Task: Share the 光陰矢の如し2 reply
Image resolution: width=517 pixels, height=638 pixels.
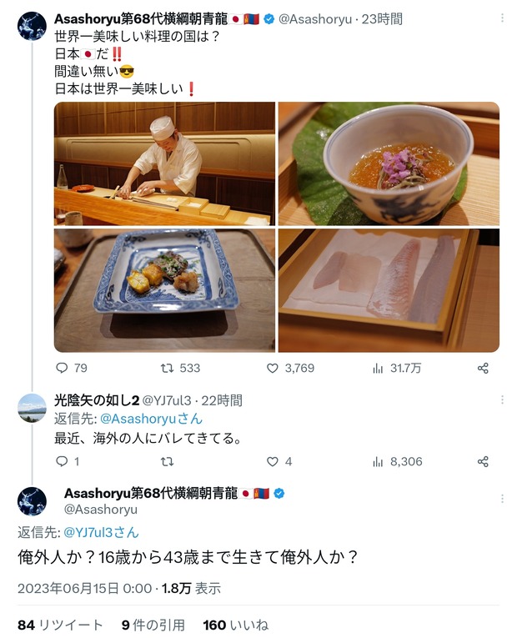Action: click(x=483, y=462)
